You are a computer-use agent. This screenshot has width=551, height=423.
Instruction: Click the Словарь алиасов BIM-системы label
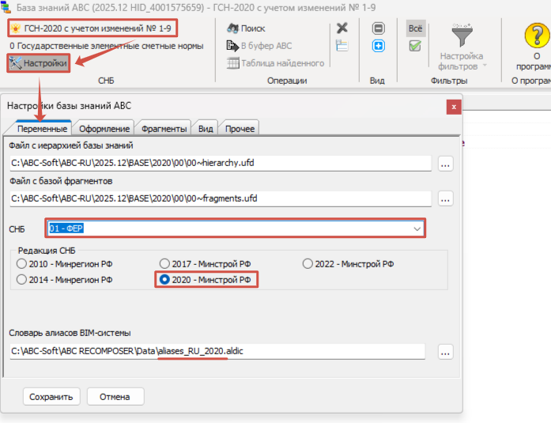(x=70, y=333)
